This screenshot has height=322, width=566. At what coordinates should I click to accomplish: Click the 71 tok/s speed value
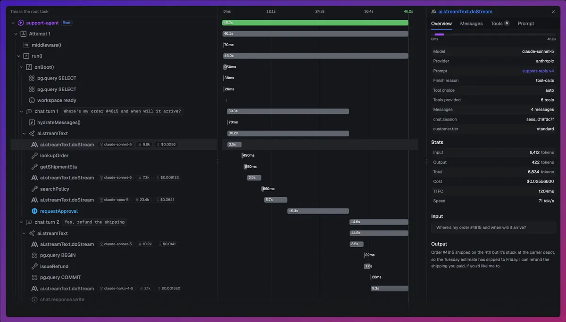click(x=545, y=201)
